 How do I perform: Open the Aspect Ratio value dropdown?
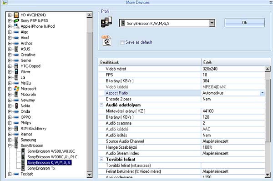coord(262,93)
